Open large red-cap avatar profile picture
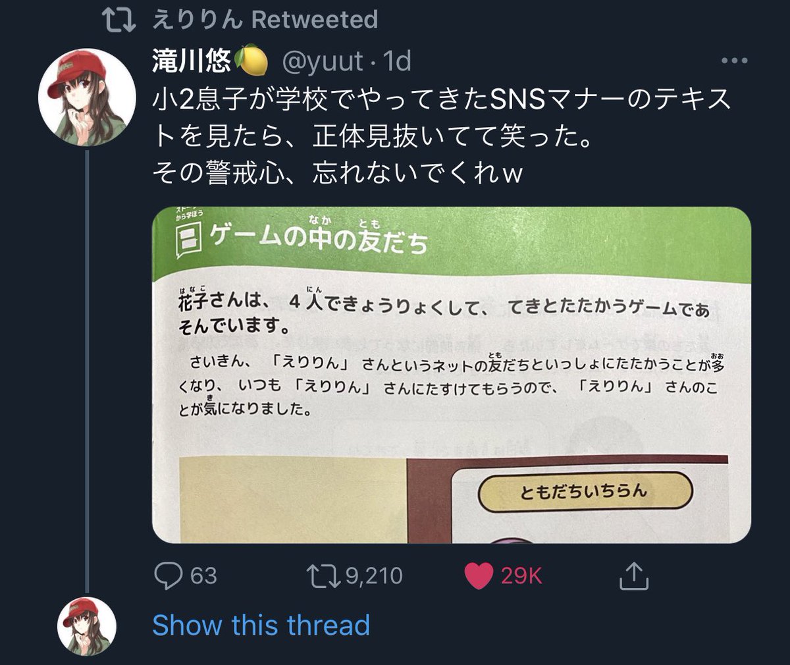The image size is (790, 665). 86,97
